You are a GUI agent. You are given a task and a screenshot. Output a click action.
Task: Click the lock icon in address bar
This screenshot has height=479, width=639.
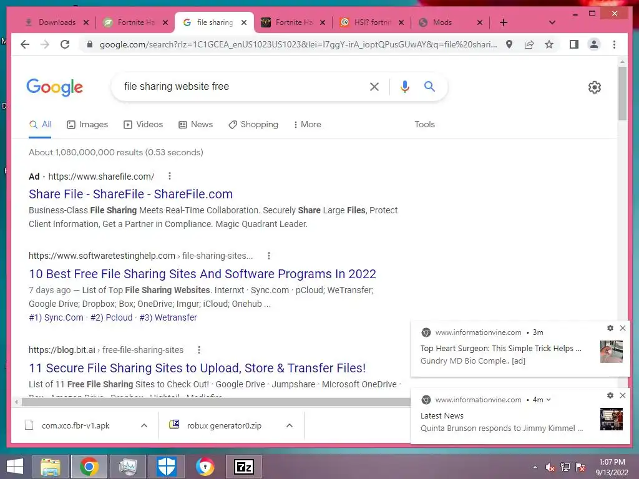[90, 44]
